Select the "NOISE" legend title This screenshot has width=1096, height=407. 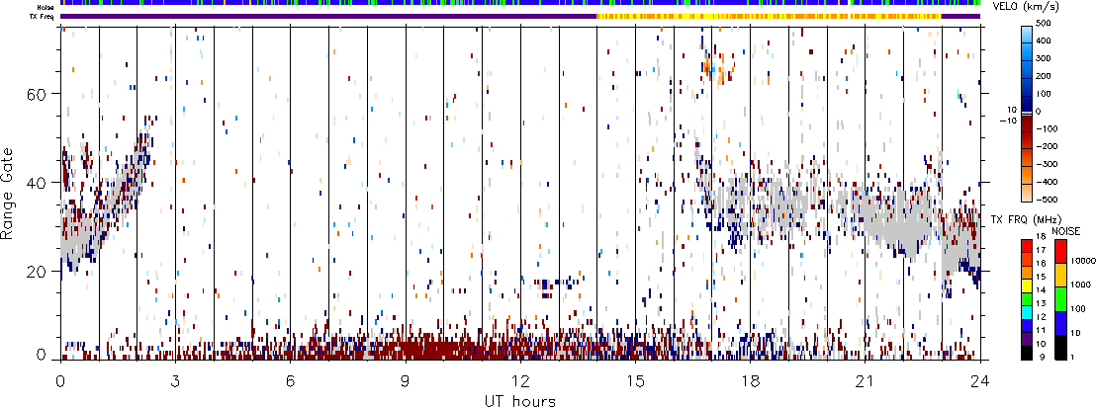click(x=1066, y=230)
